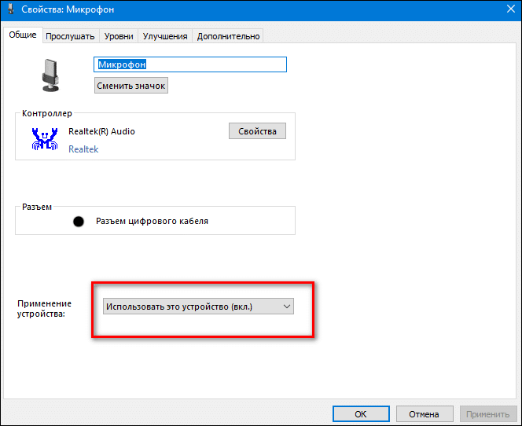Confirm with the OK button
This screenshot has height=426, width=522.
[361, 414]
